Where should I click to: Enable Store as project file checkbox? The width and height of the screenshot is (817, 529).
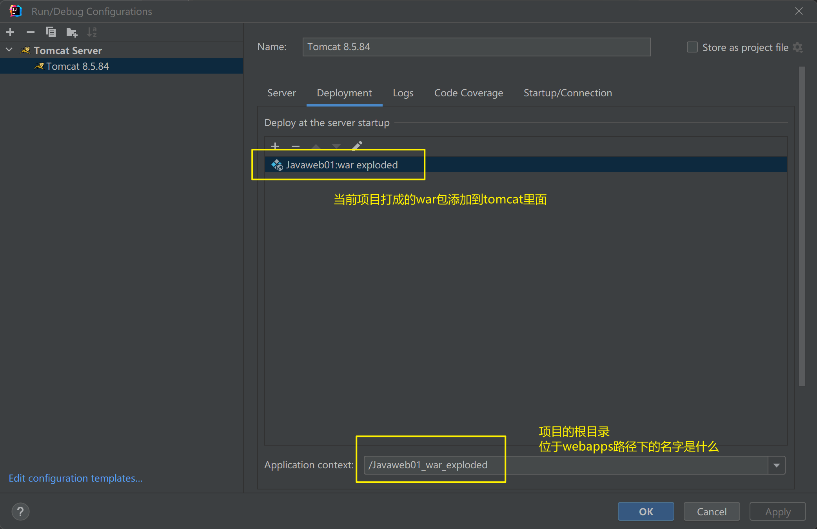point(692,47)
